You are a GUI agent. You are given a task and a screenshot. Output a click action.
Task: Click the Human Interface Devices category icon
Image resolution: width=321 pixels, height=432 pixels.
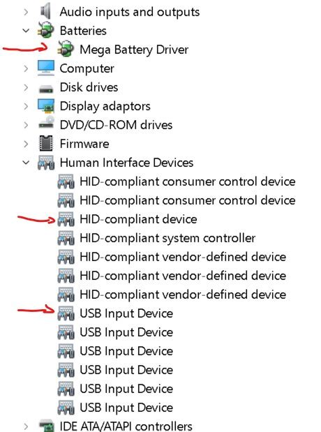pyautogui.click(x=46, y=163)
